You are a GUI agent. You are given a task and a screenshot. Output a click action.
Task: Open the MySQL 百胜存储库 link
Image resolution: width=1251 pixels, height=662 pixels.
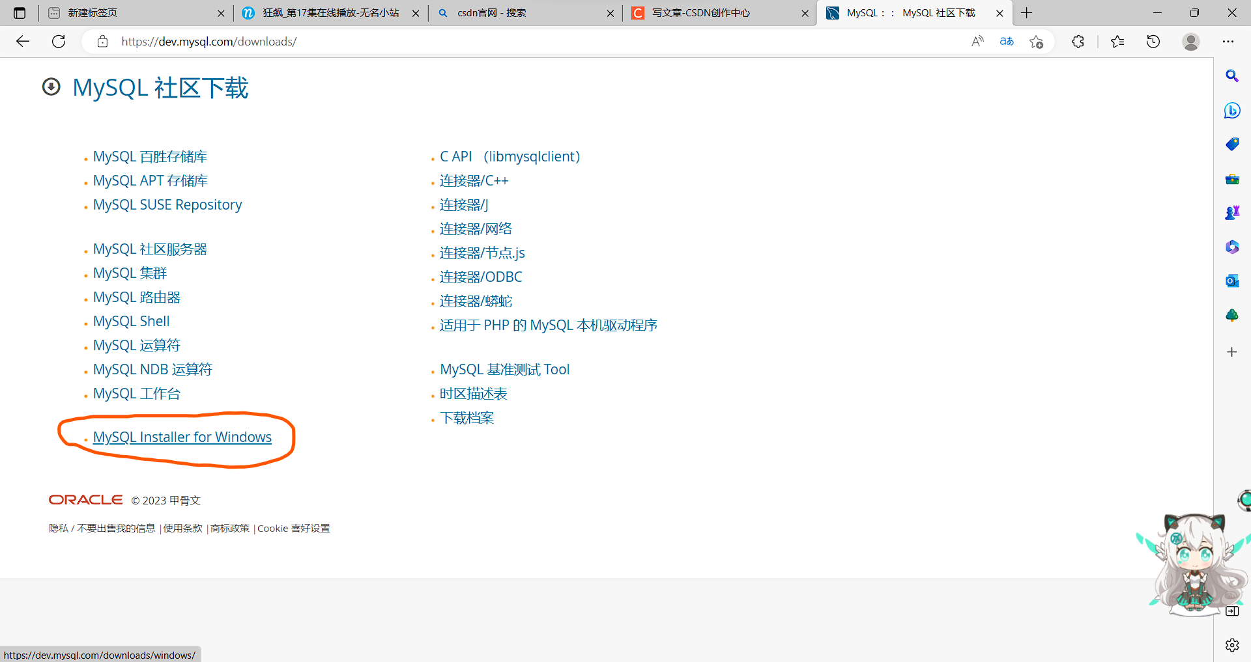150,157
